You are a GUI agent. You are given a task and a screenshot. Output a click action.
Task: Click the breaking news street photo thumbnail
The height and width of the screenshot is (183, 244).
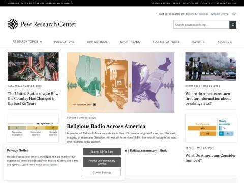pyautogui.click(x=210, y=67)
